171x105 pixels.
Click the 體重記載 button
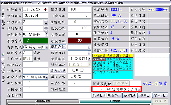(58, 71)
